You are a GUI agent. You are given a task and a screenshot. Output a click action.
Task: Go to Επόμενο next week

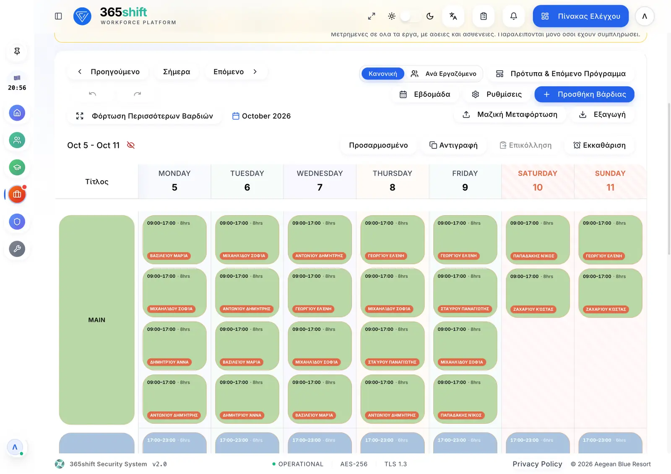235,72
